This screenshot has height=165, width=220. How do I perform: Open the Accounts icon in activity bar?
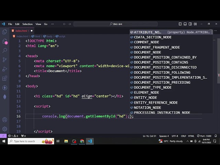[4, 120]
